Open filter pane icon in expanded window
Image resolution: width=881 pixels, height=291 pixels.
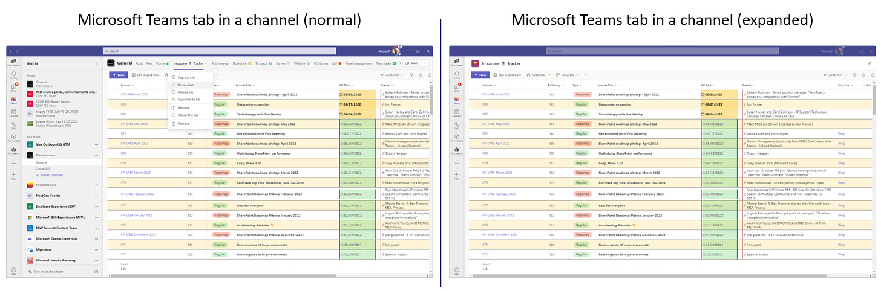[x=854, y=75]
